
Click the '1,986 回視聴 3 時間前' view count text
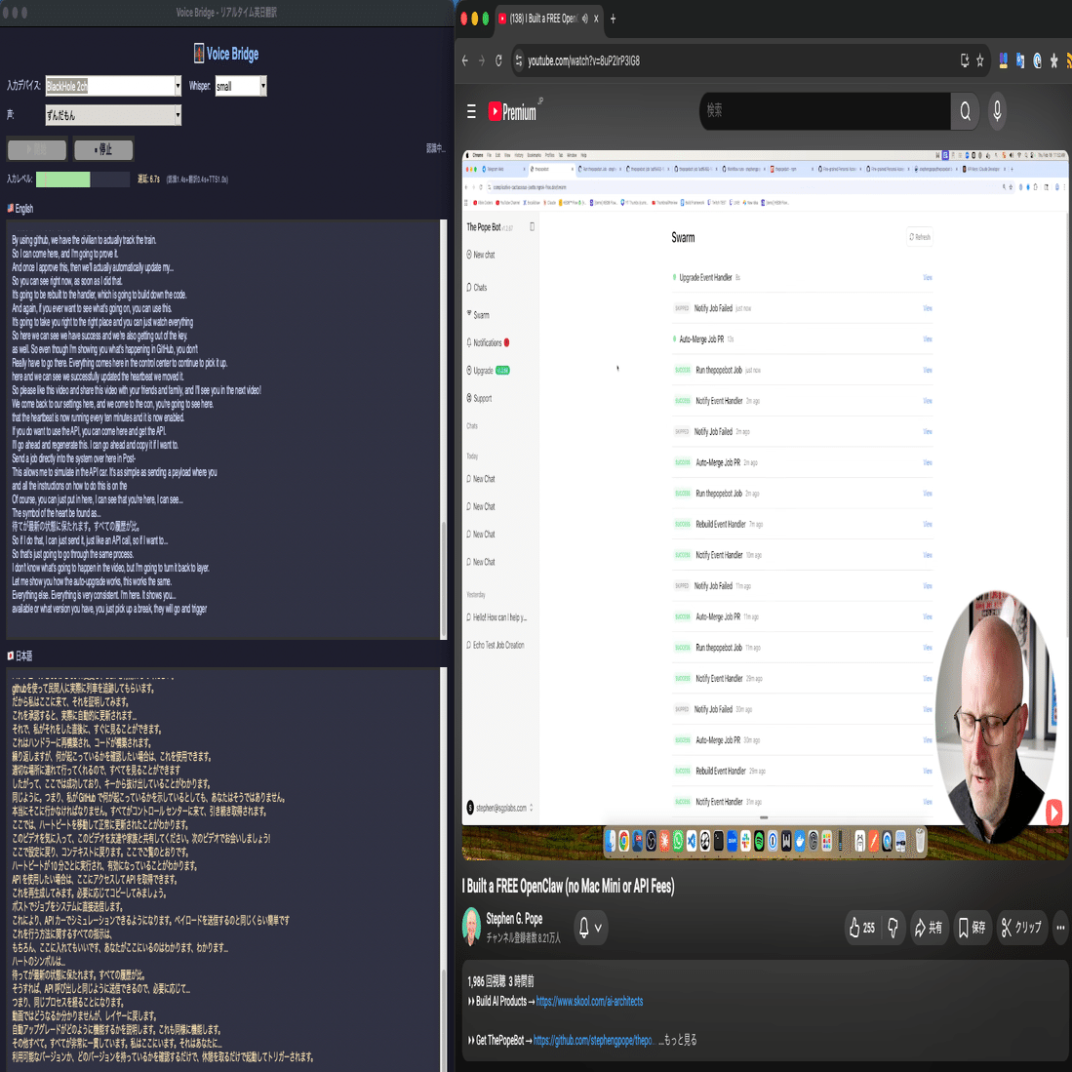click(500, 981)
